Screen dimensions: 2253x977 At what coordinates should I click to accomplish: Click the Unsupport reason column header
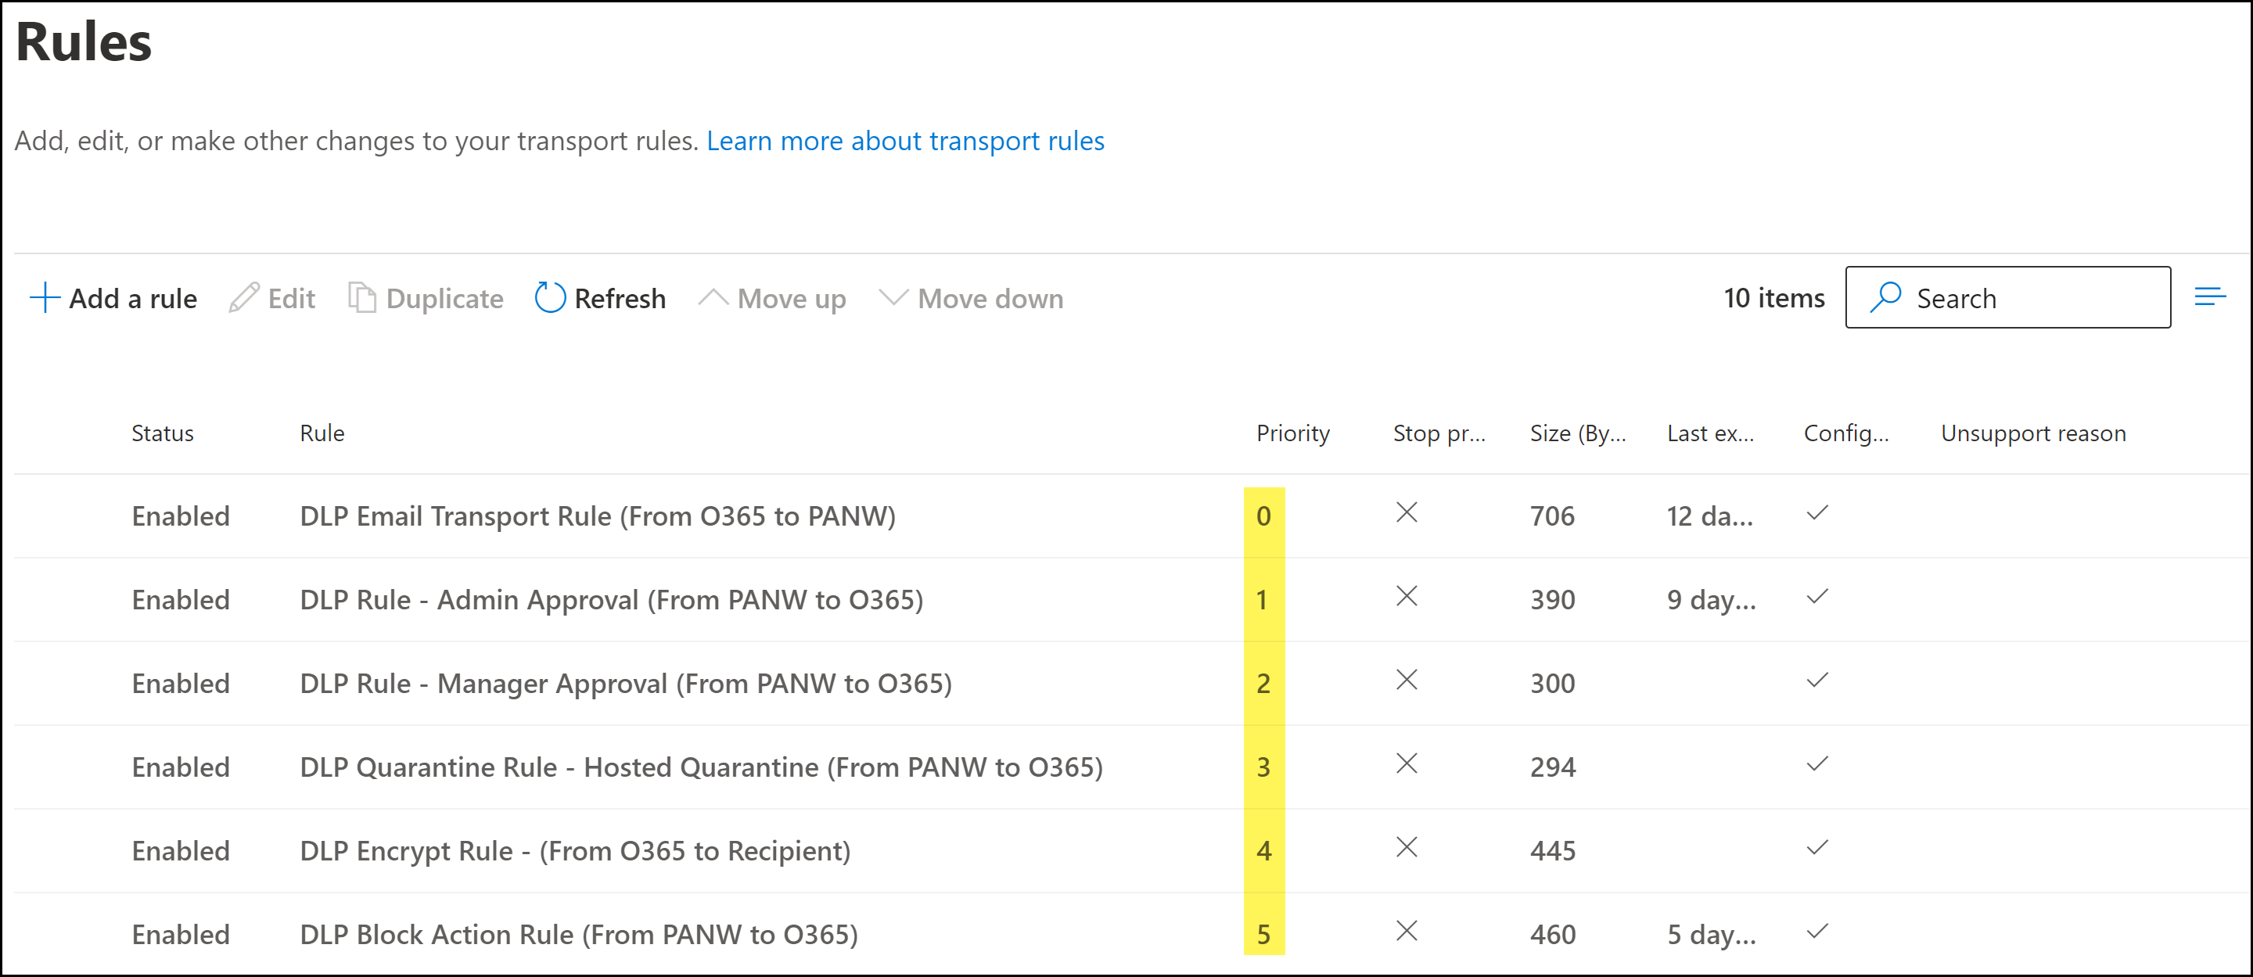tap(2032, 433)
